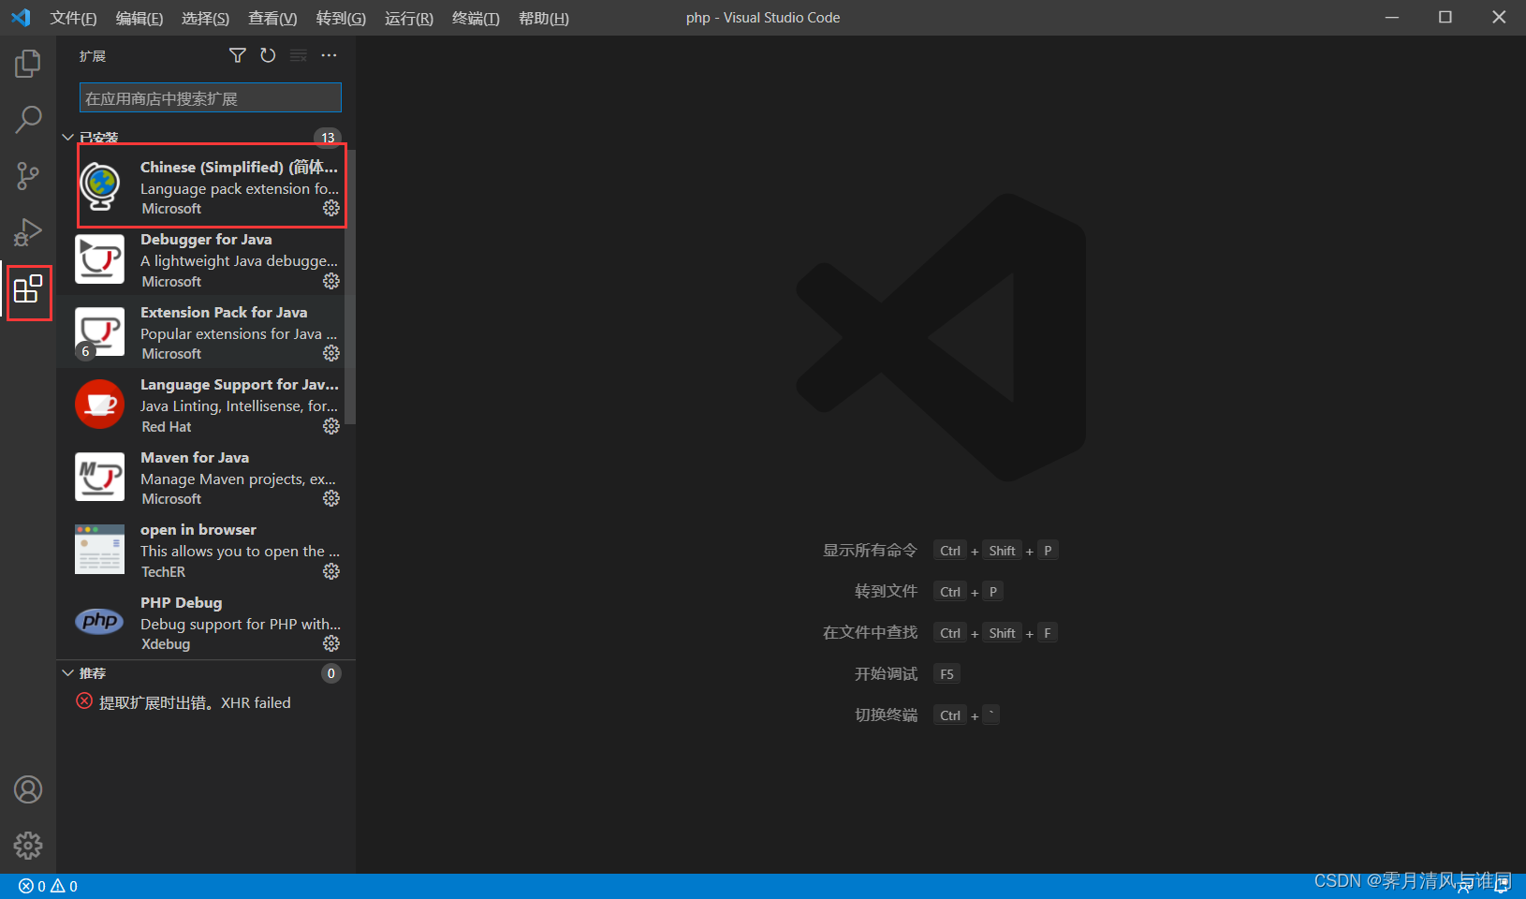Click the 在文件中查找 shortcut hint
Viewport: 1526px width, 899px height.
click(x=940, y=633)
